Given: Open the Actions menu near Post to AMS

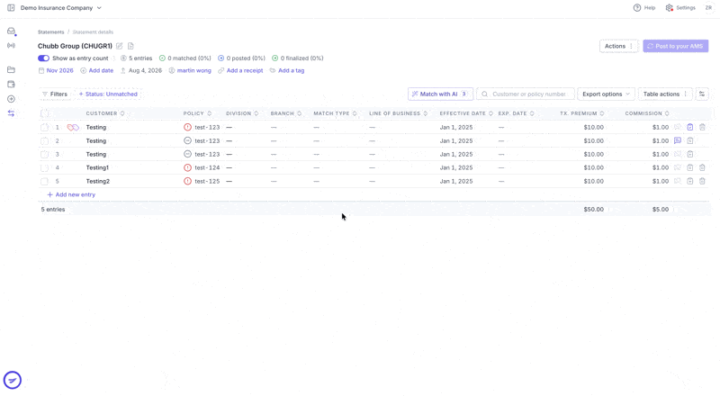Looking at the screenshot, I should pyautogui.click(x=618, y=46).
